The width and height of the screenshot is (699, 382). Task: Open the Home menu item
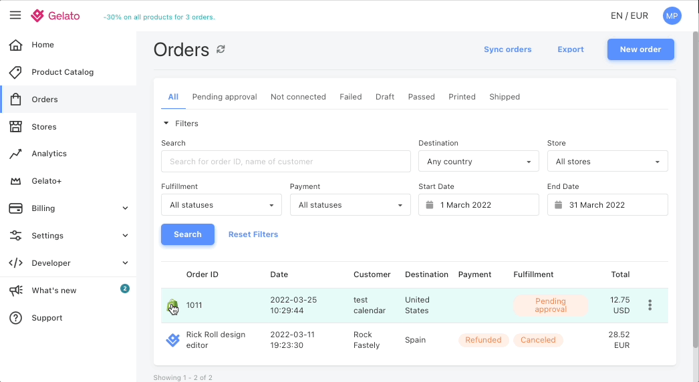(68, 45)
